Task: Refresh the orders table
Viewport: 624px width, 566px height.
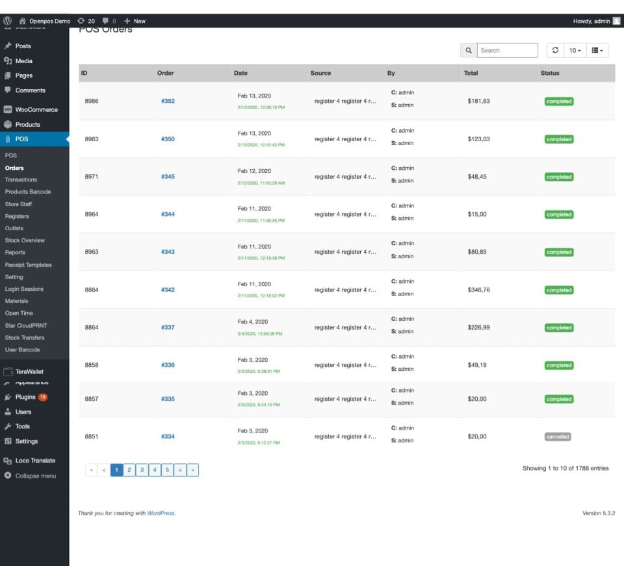Action: coord(555,50)
